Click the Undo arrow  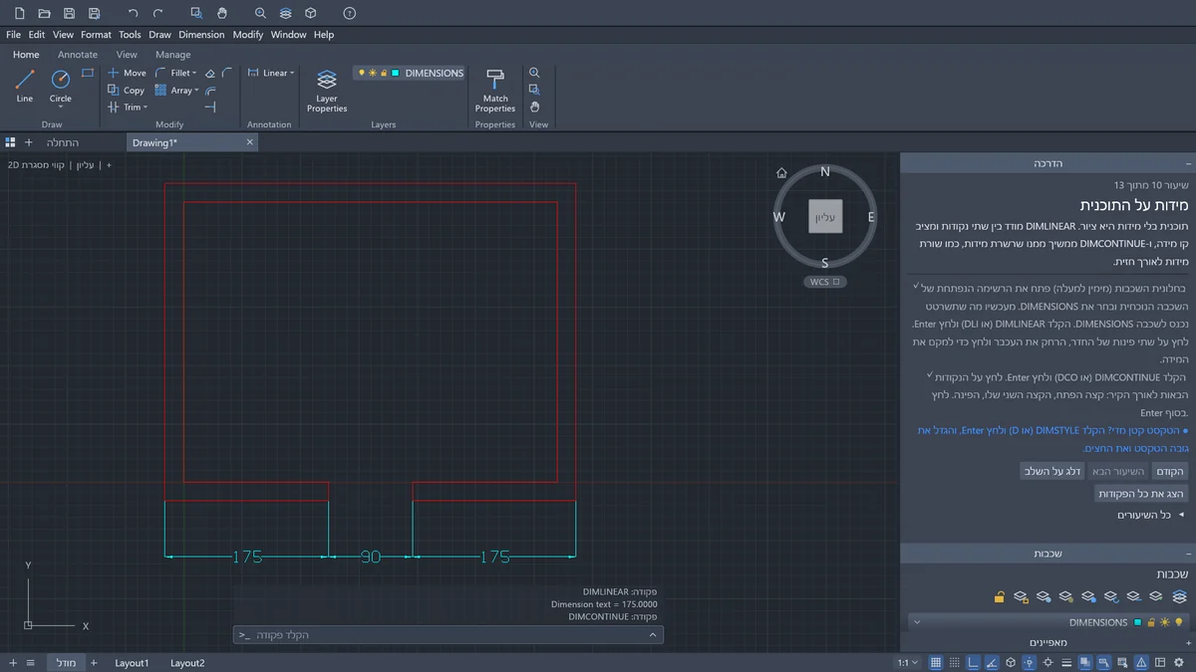133,13
